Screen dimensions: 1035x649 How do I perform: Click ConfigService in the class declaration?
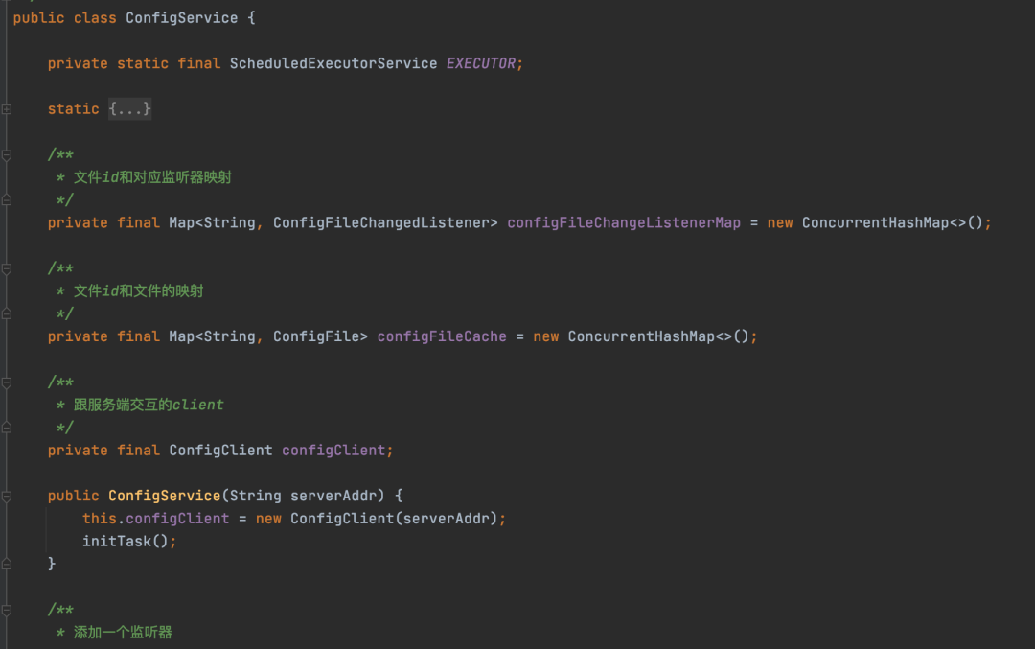coord(181,18)
